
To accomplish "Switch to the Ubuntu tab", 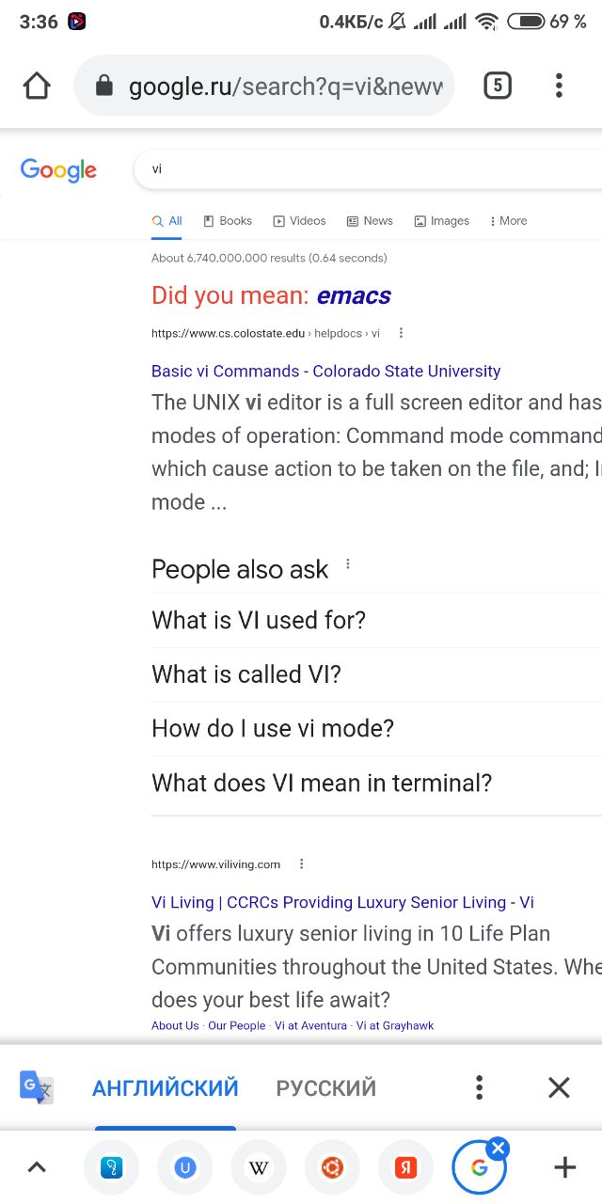I will click(332, 1167).
